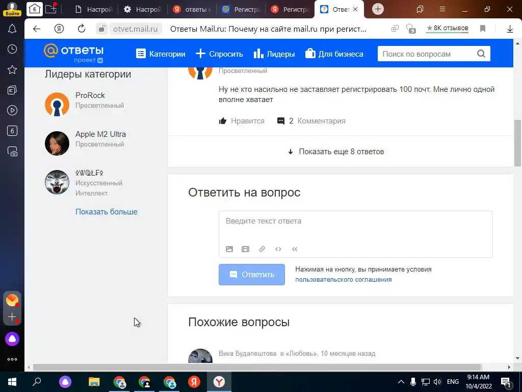The height and width of the screenshot is (392, 522).
Task: Expand Показать еще 8 ответов
Action: pos(336,152)
